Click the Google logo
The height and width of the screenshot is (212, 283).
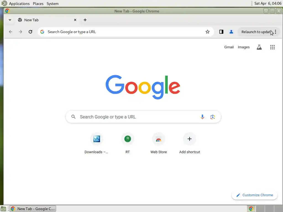[143, 87]
